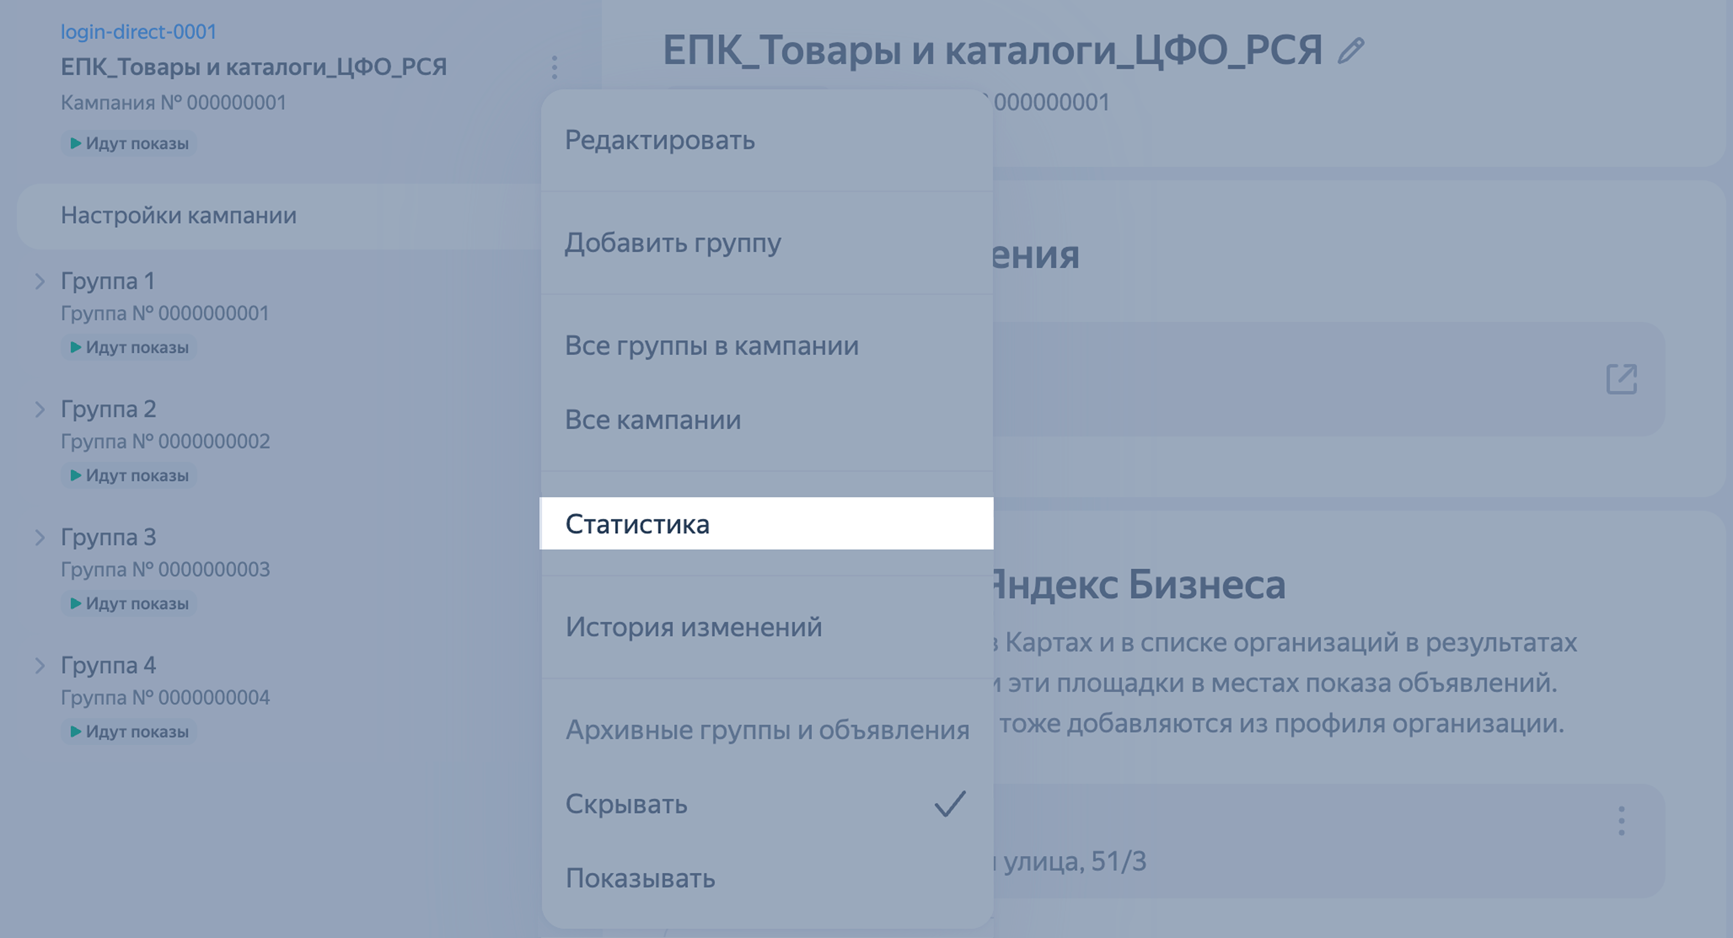Click Идут показы badge under Группа 1
1733x938 pixels.
click(x=129, y=347)
